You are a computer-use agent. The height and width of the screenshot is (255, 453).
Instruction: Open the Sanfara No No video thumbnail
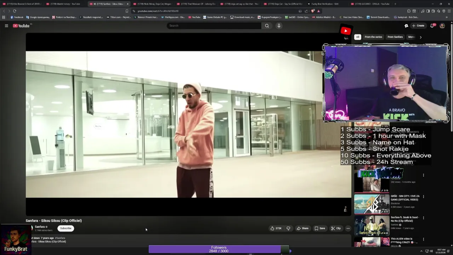click(x=372, y=226)
